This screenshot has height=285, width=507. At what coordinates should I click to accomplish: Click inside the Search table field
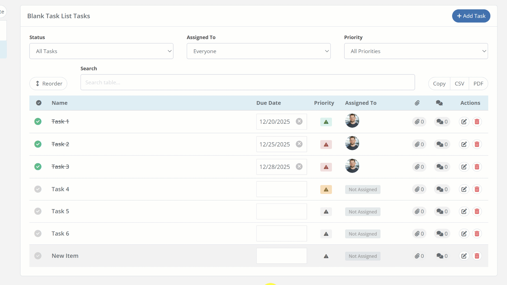(247, 82)
